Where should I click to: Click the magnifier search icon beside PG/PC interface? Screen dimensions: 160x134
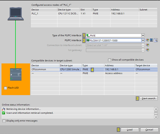point(156,40)
